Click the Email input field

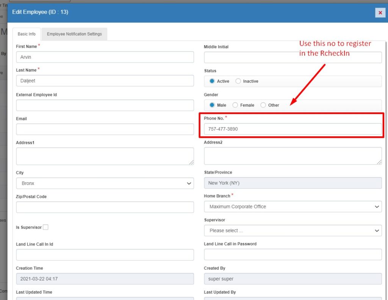105,129
